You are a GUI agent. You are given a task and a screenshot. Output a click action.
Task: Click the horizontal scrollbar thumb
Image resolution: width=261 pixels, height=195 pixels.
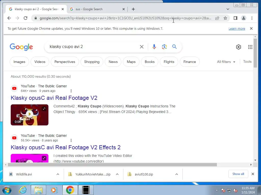(x=112, y=165)
